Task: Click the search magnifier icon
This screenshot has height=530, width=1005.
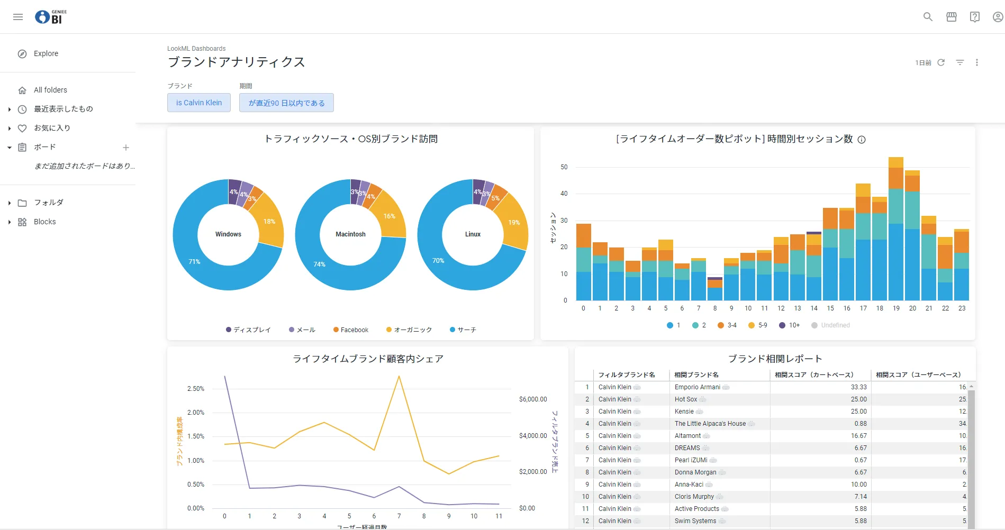Action: point(928,17)
